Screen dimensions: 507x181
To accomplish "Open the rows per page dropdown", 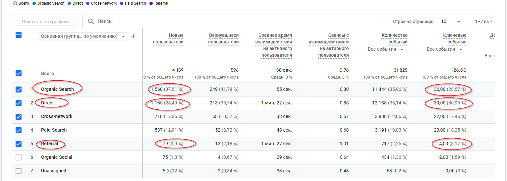I will [451, 22].
